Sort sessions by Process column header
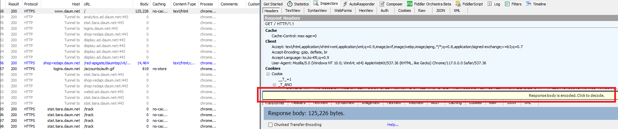Screen dimensions: 618x129 point(207,4)
